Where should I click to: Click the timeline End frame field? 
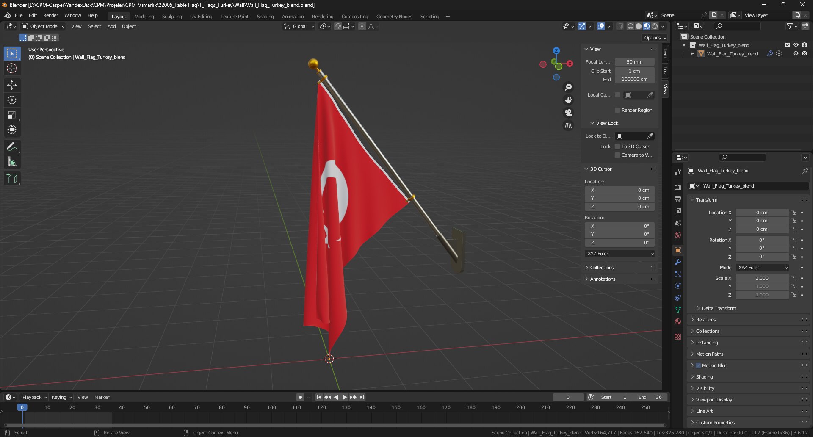pos(650,397)
